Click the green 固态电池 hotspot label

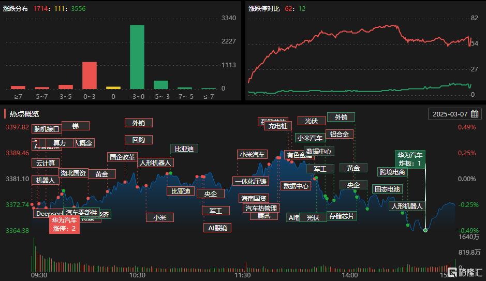point(387,189)
